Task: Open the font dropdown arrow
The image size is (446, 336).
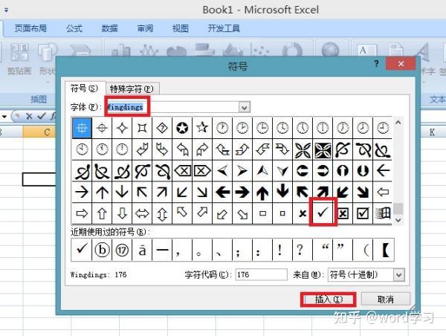Action: point(244,107)
